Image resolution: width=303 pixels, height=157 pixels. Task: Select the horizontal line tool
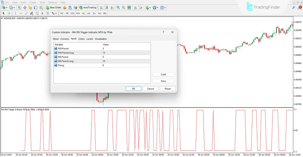point(21,13)
